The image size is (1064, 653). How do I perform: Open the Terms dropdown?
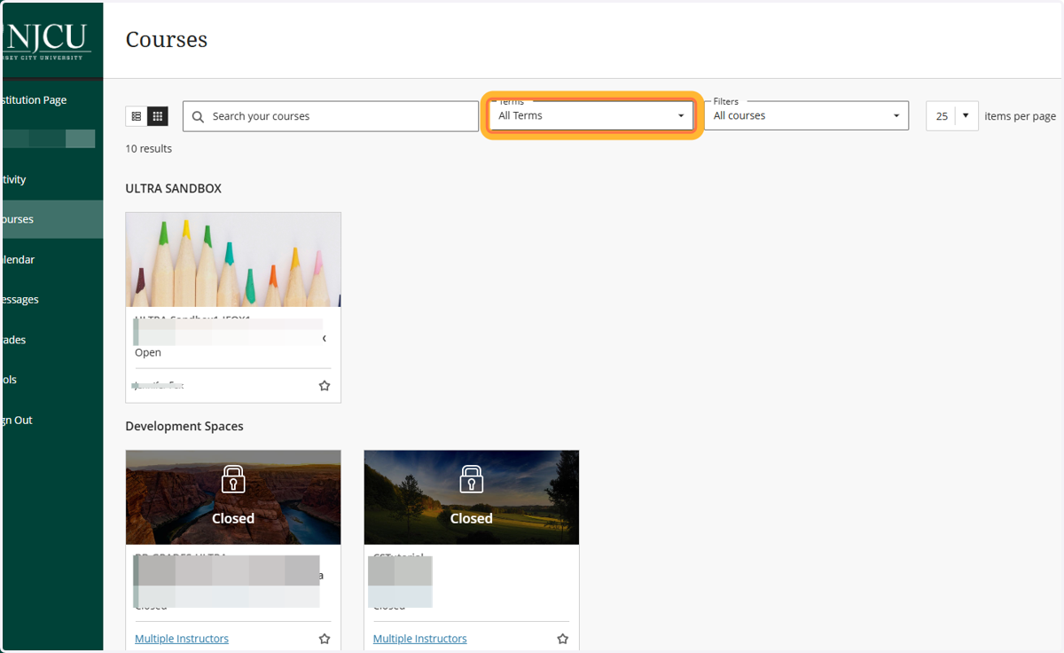591,115
